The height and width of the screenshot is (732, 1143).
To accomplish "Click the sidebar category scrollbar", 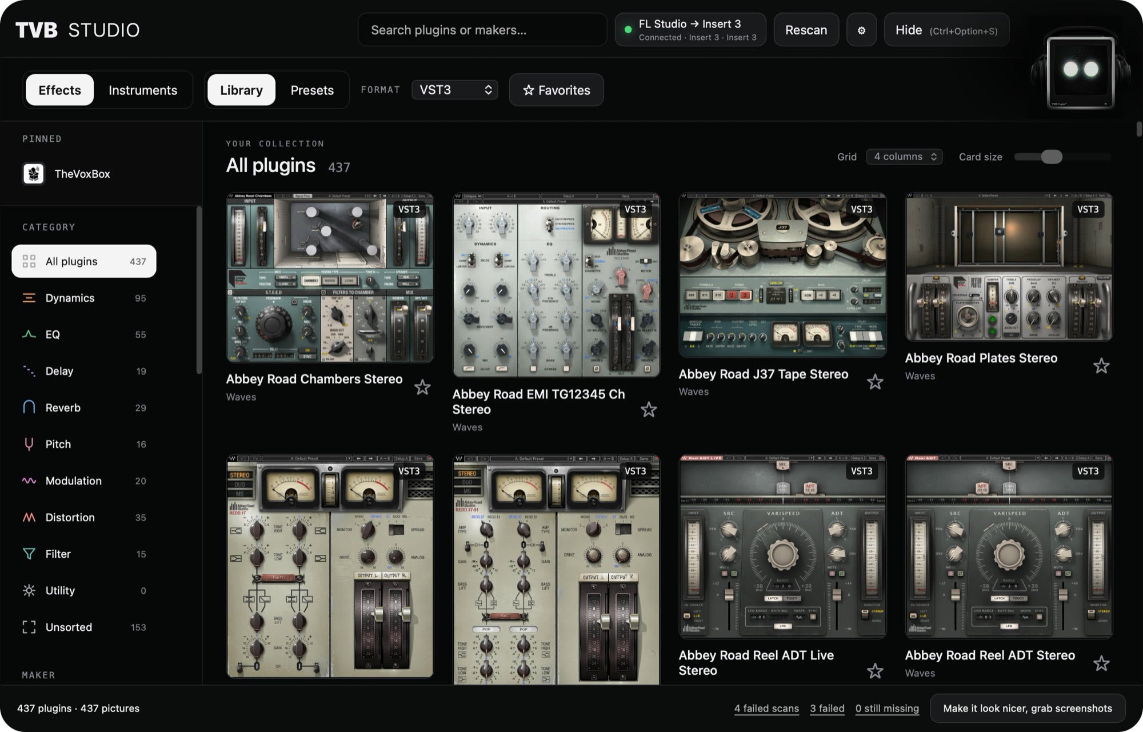I will (199, 290).
